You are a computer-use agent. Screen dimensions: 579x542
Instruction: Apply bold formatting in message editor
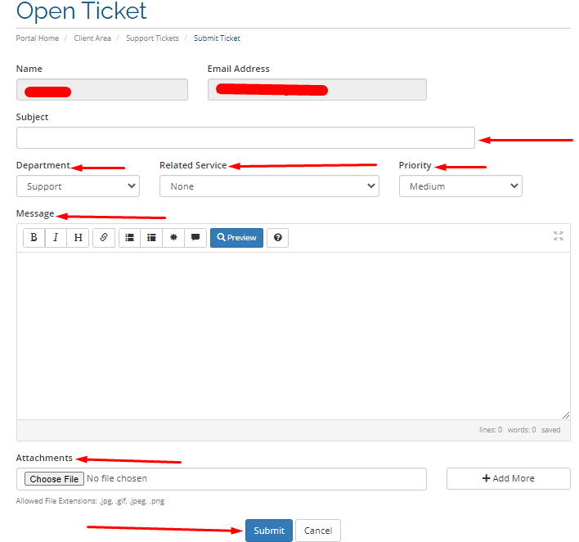[x=34, y=237]
